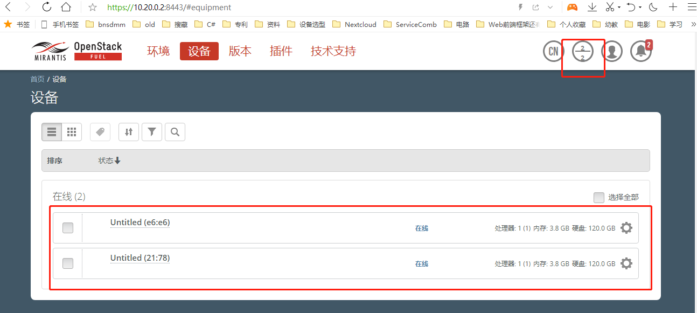Viewport: 697px width, 313px height.
Task: Open the filter icon on the toolbar
Action: [151, 131]
